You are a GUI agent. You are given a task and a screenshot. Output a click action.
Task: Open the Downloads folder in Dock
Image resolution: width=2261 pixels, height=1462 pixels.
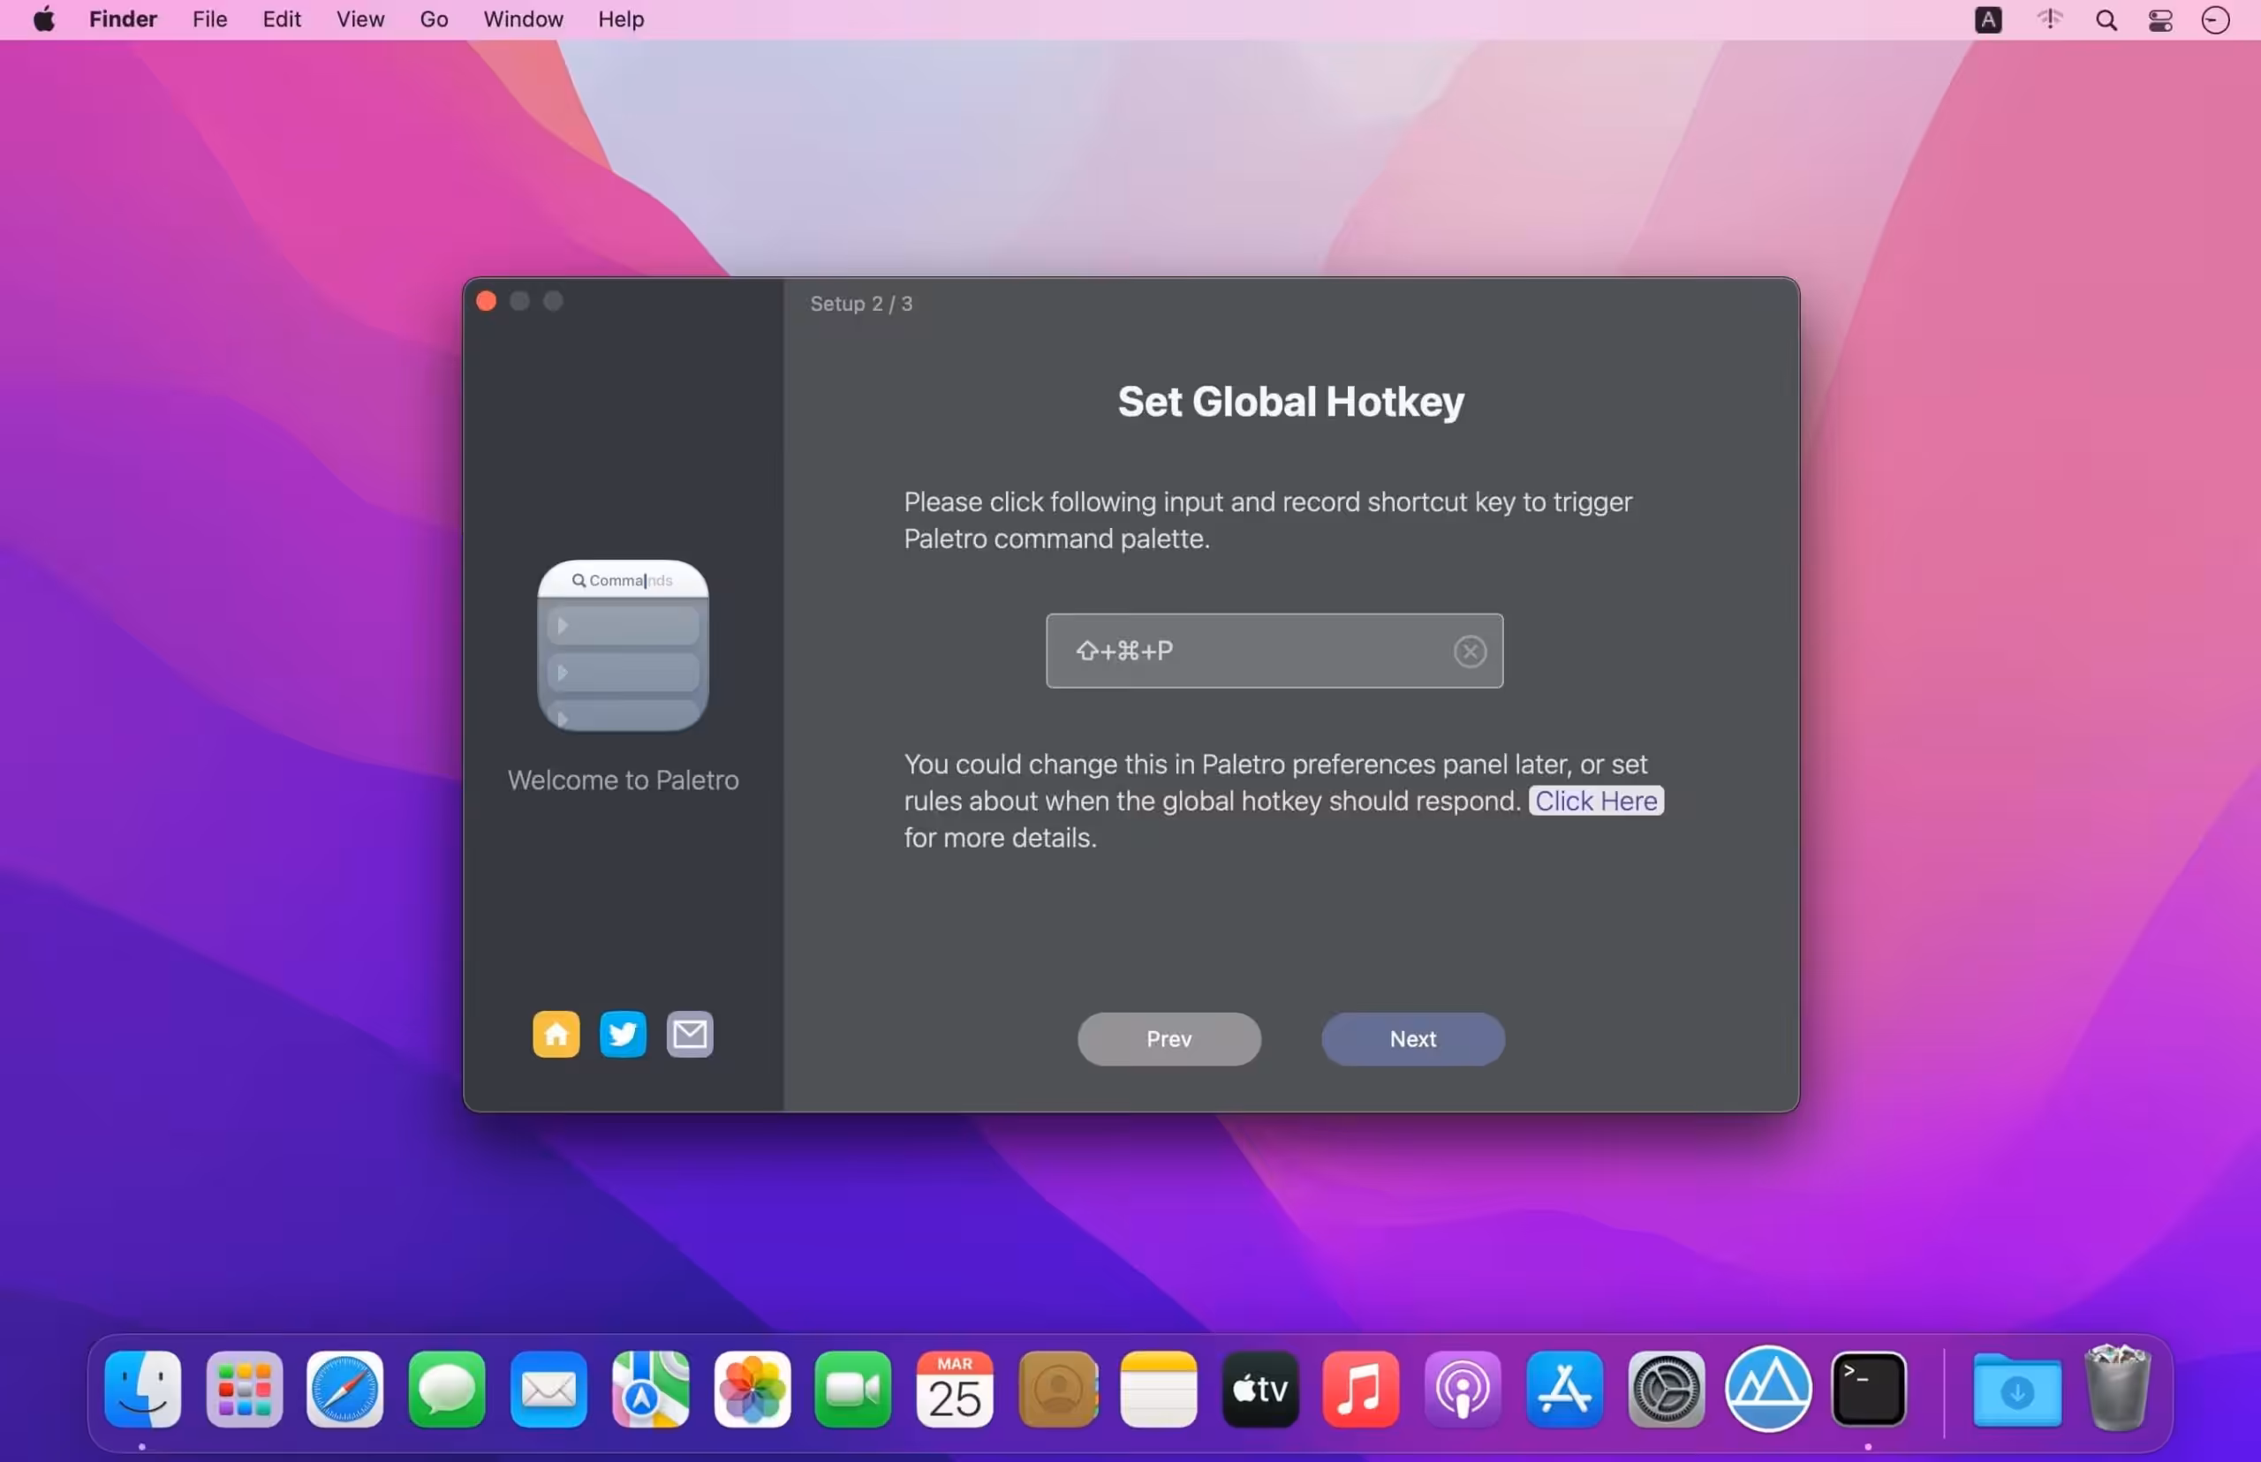click(x=2017, y=1390)
